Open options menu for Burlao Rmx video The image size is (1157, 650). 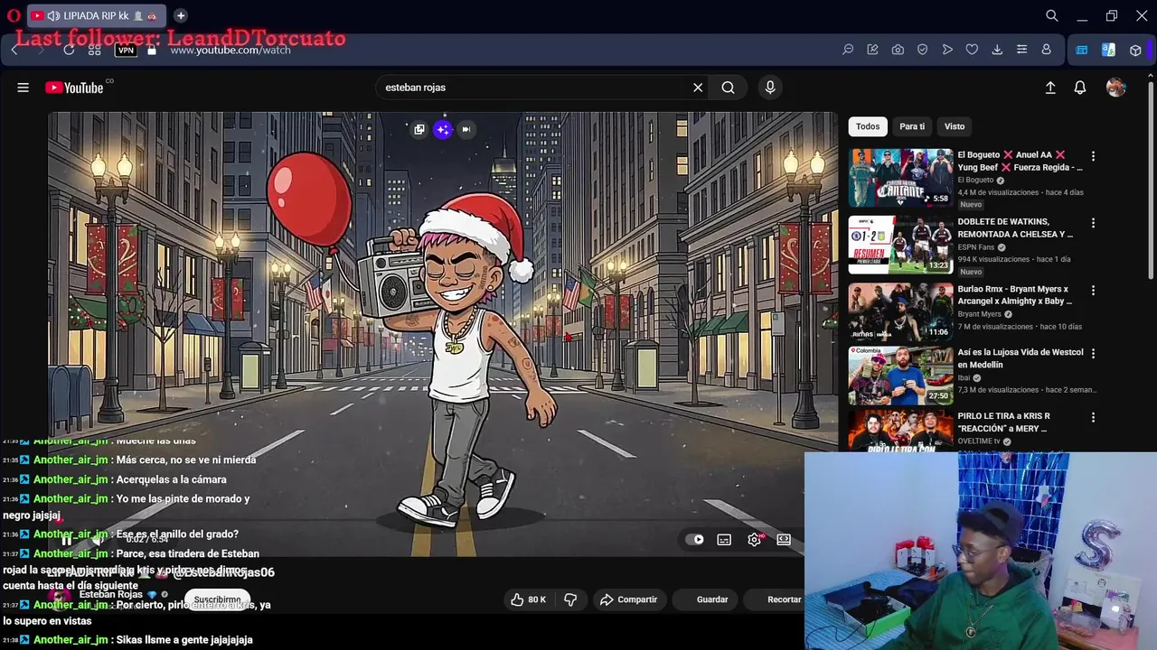pyautogui.click(x=1093, y=291)
